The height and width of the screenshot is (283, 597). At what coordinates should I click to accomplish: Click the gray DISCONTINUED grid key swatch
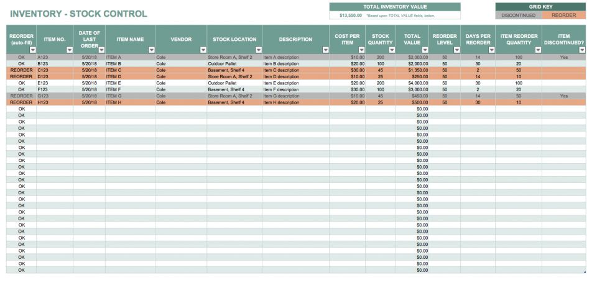(519, 15)
